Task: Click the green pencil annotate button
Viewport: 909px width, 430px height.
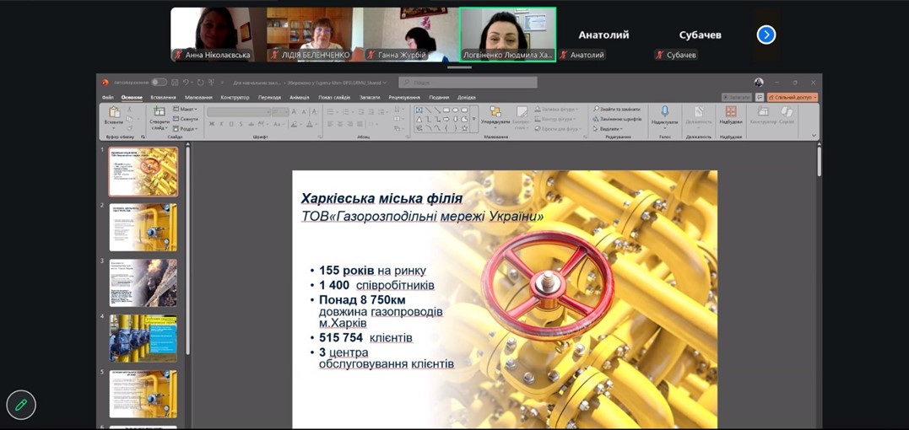Action: click(x=21, y=405)
